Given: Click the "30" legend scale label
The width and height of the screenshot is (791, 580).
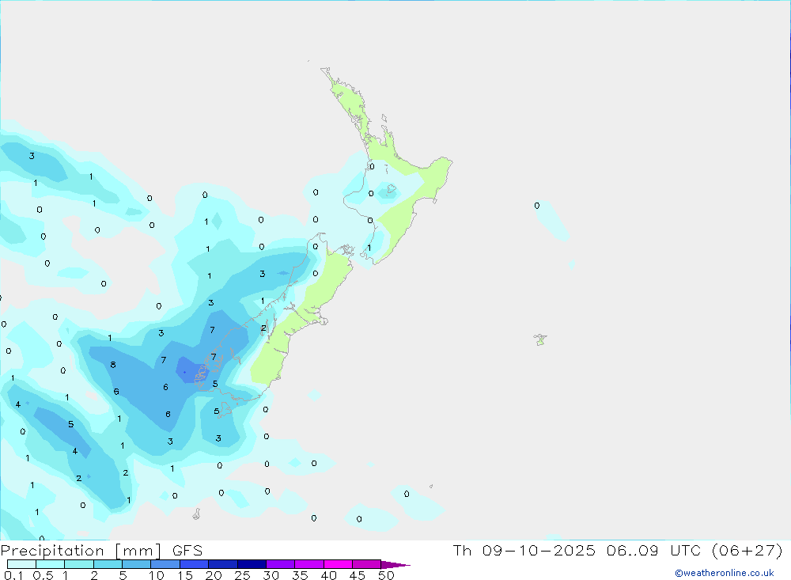Looking at the screenshot, I should pos(271,575).
